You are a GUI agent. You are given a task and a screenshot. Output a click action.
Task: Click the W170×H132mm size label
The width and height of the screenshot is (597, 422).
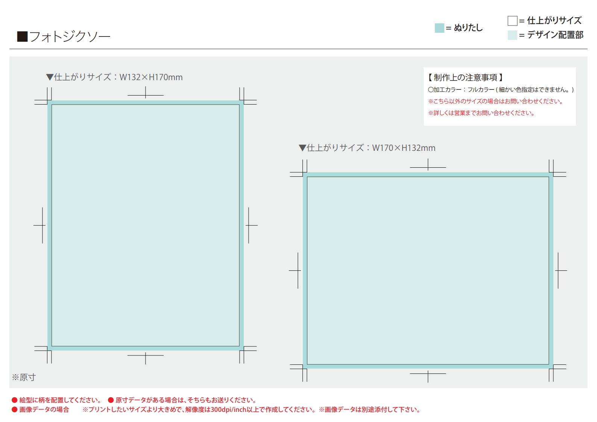pos(367,148)
